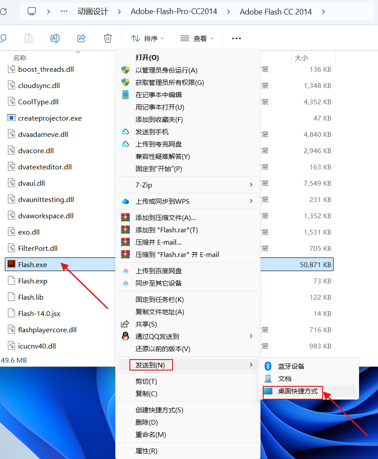The image size is (378, 459).
Task: Click the Flash.exe red Fl icon
Action: (x=11, y=264)
